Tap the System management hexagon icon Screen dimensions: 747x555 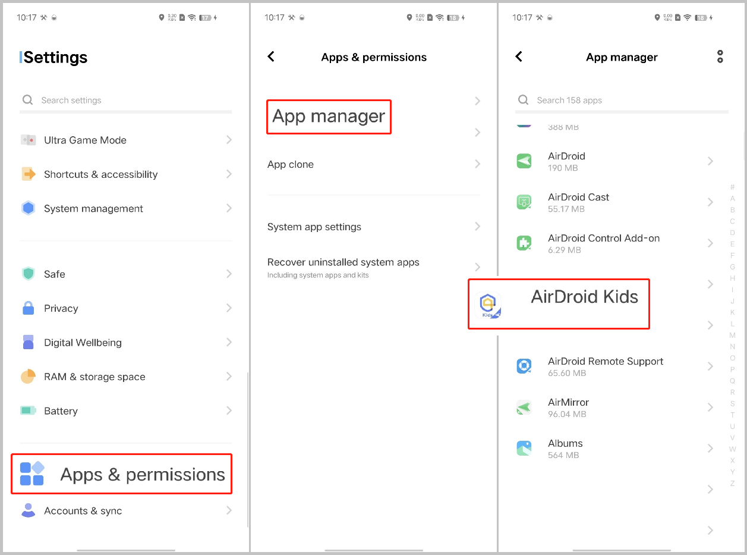(28, 208)
